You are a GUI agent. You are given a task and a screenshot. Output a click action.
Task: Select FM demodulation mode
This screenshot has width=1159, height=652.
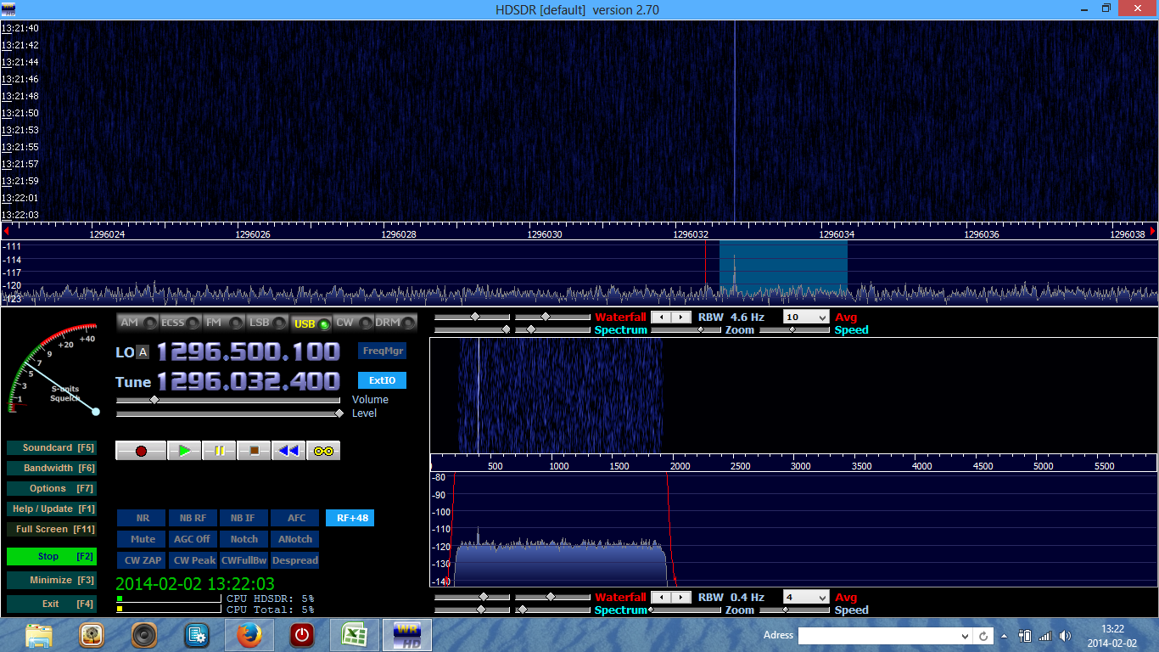[224, 323]
